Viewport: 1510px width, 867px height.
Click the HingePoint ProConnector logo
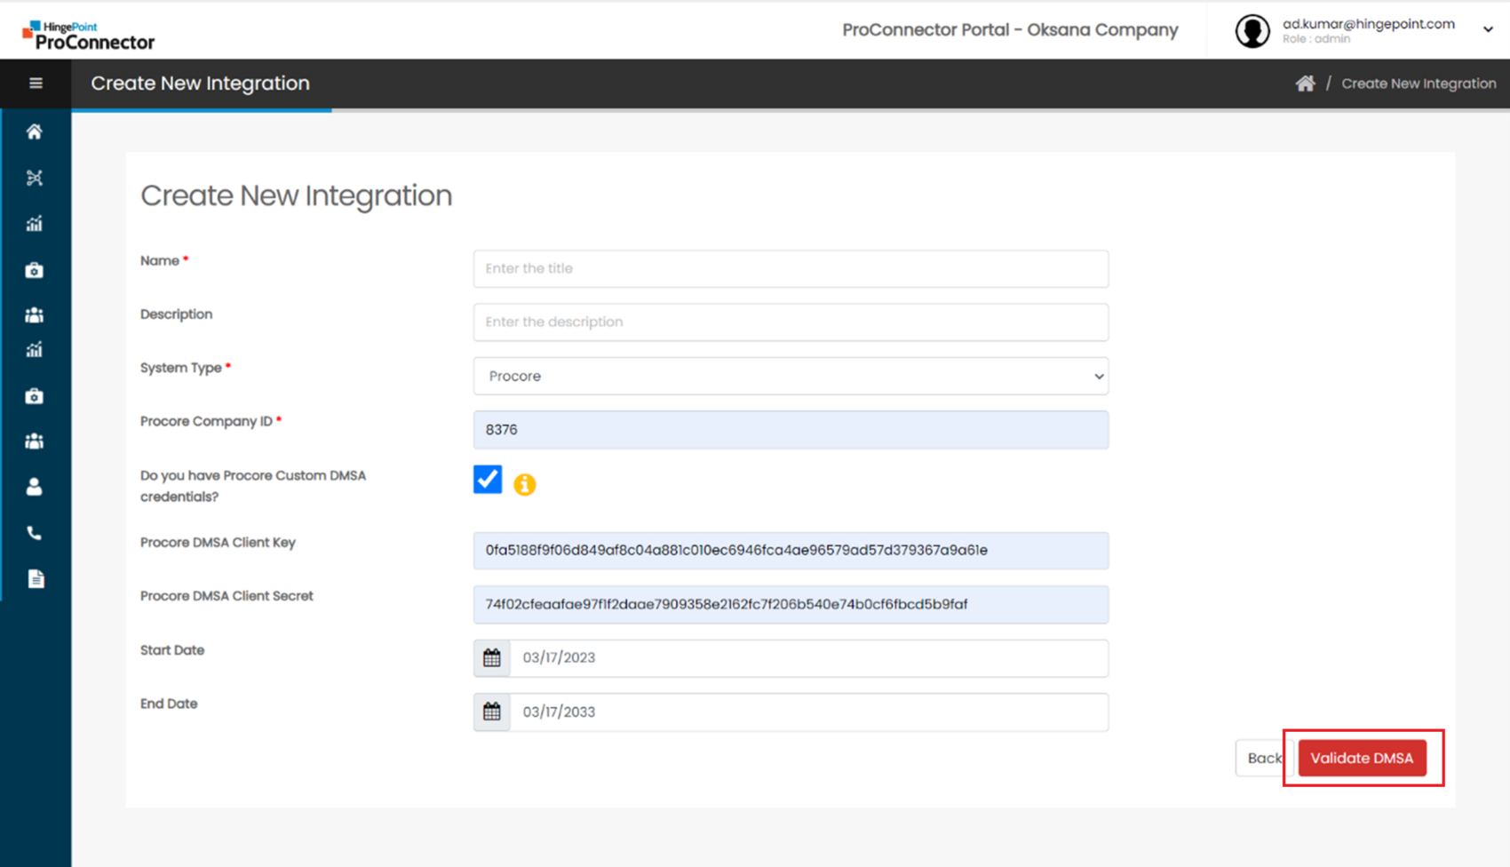point(89,35)
